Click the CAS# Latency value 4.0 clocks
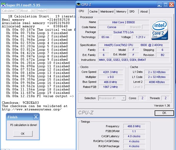Screen dimensions: 176x150 point(134,136)
